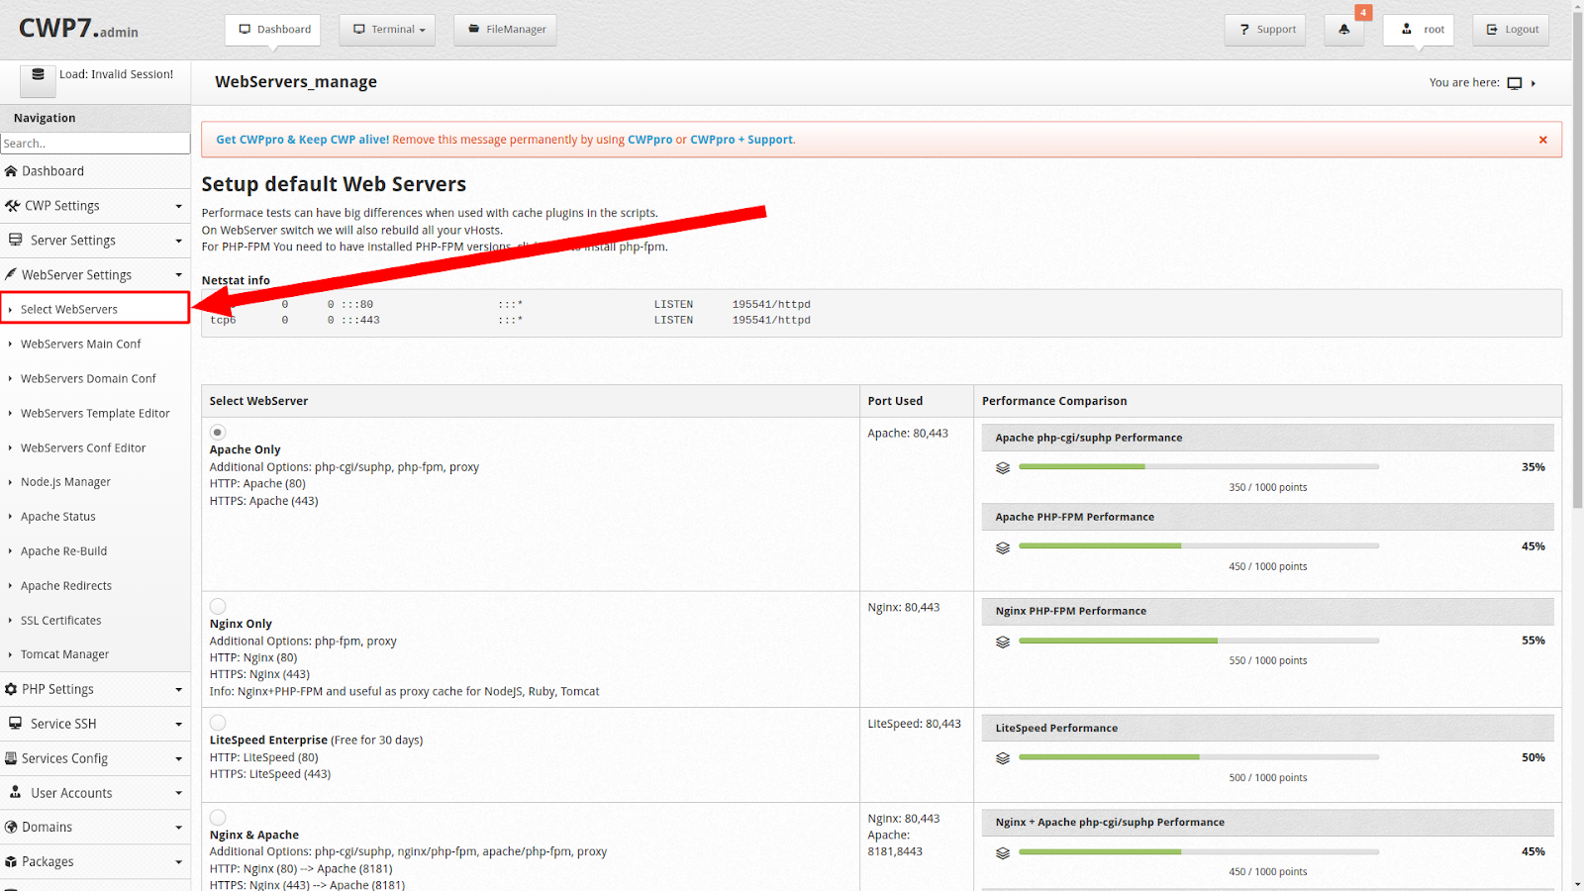Follow the first CWPpro link after 'using'
1584x891 pixels.
click(649, 140)
